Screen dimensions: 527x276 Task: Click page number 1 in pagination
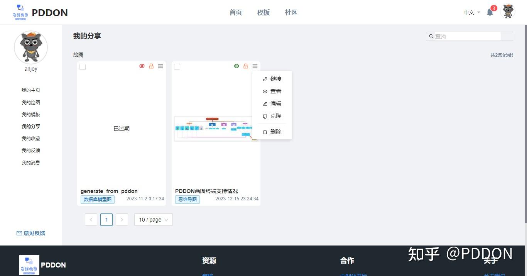click(x=106, y=220)
